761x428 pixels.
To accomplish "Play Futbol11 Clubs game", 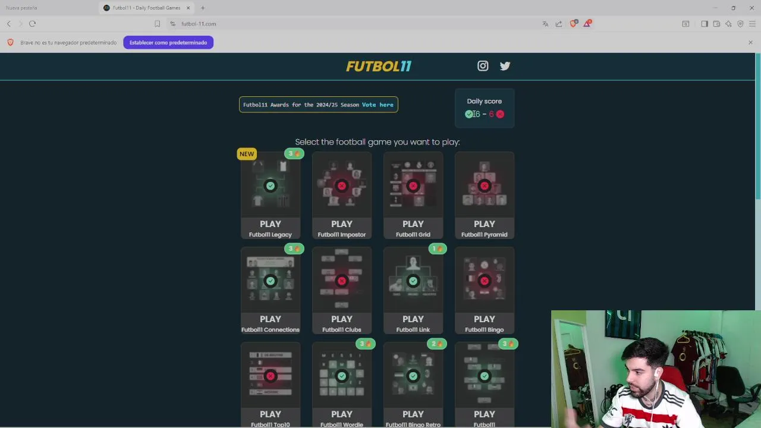I will coord(342,291).
